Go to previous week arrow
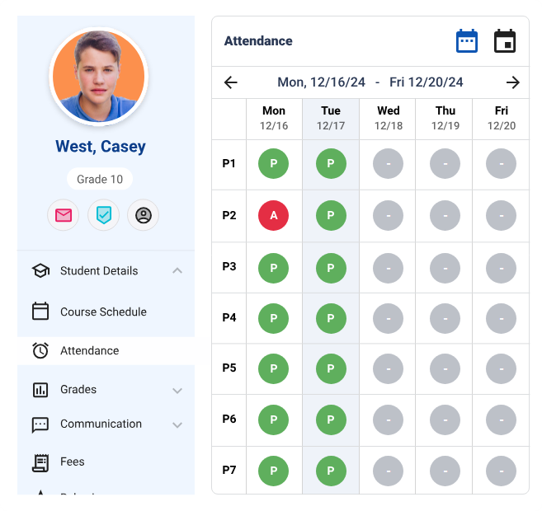This screenshot has width=542, height=511. pos(231,82)
